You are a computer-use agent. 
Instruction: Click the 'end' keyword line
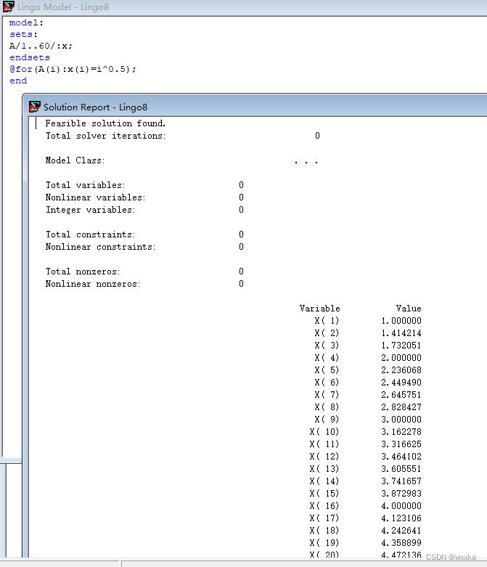coord(18,81)
